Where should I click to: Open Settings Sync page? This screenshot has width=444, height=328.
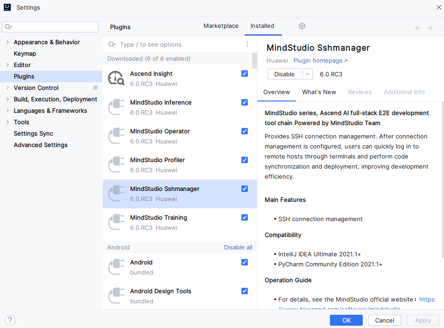(x=33, y=133)
